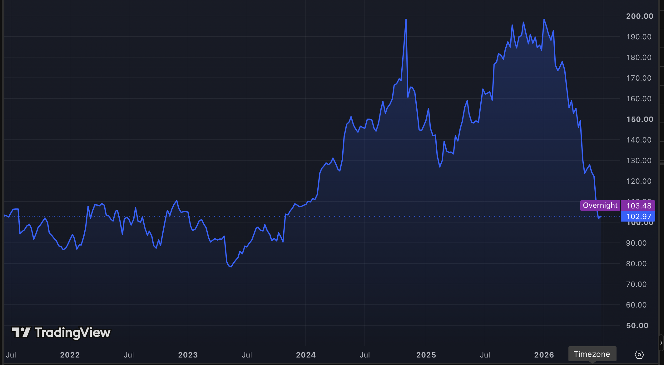Screen dimensions: 664x365
Task: Expand the right side panel chevron
Action: click(x=661, y=343)
